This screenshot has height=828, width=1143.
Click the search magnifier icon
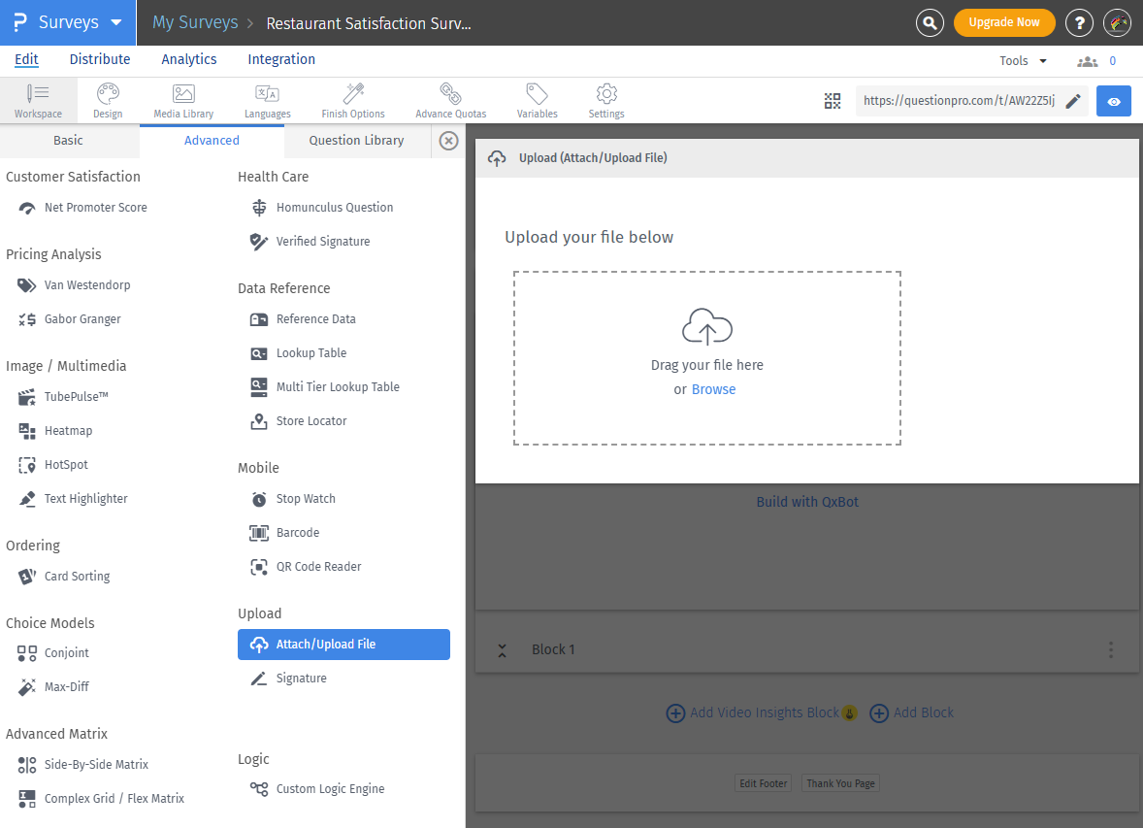pos(930,23)
